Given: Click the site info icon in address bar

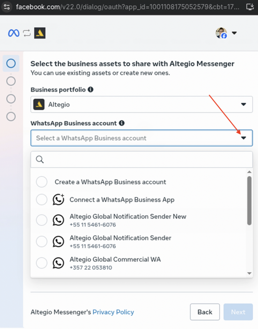Looking at the screenshot, I should [7, 6].
